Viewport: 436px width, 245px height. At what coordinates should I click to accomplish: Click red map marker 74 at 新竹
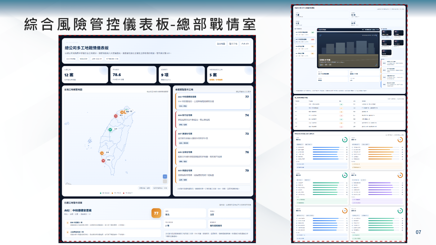pyautogui.click(x=116, y=116)
